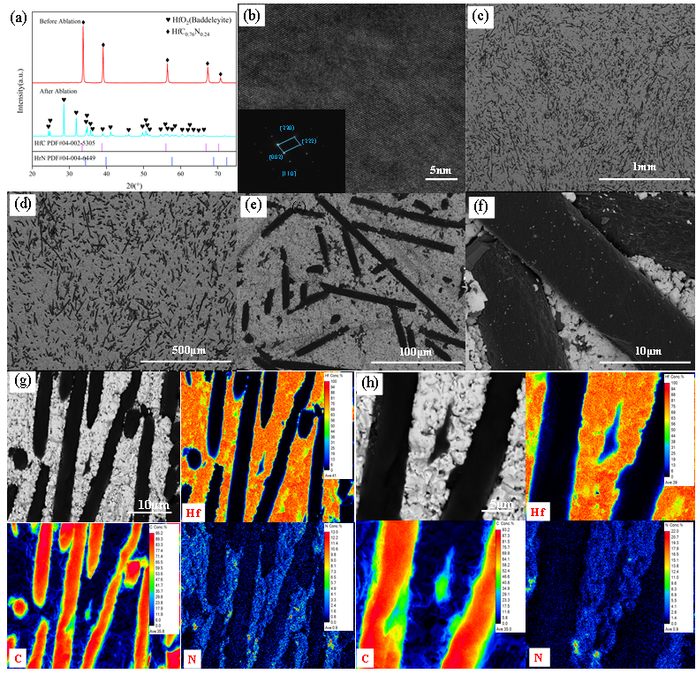Click the 500μm scale bar in panel d
Image resolution: width=696 pixels, height=674 pixels.
pos(185,350)
